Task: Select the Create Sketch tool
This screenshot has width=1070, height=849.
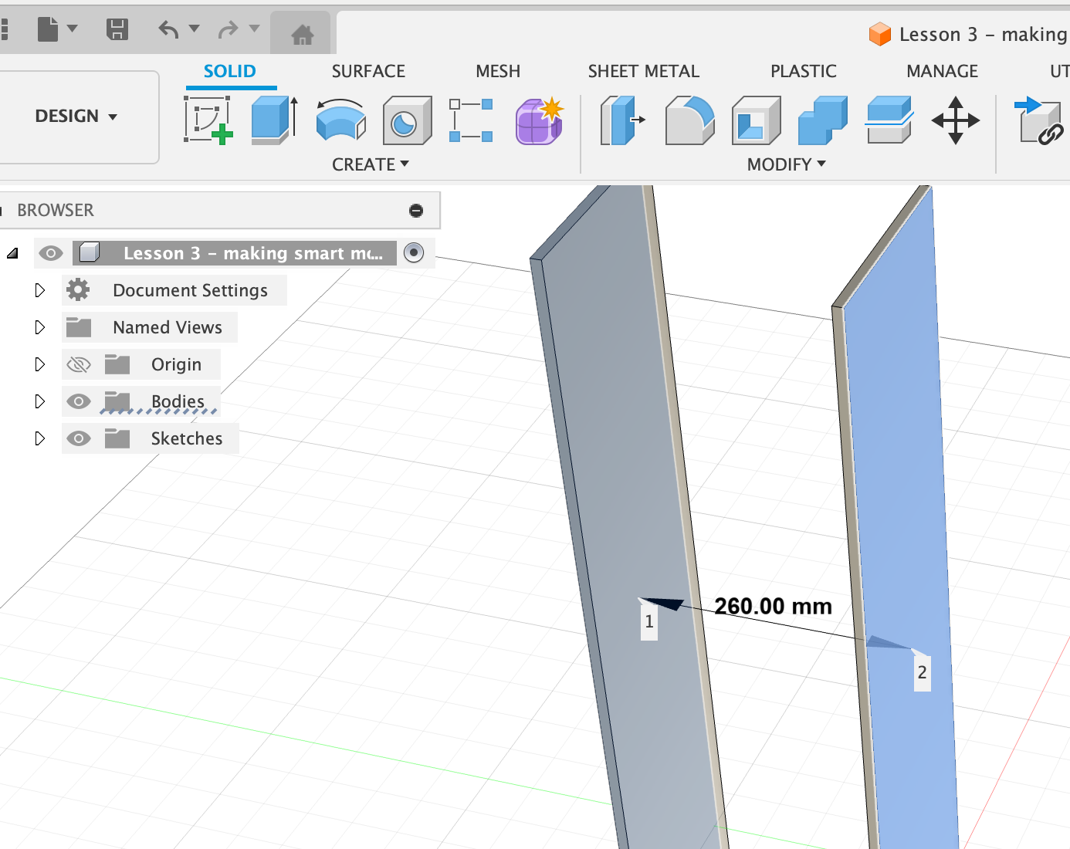Action: coord(208,120)
